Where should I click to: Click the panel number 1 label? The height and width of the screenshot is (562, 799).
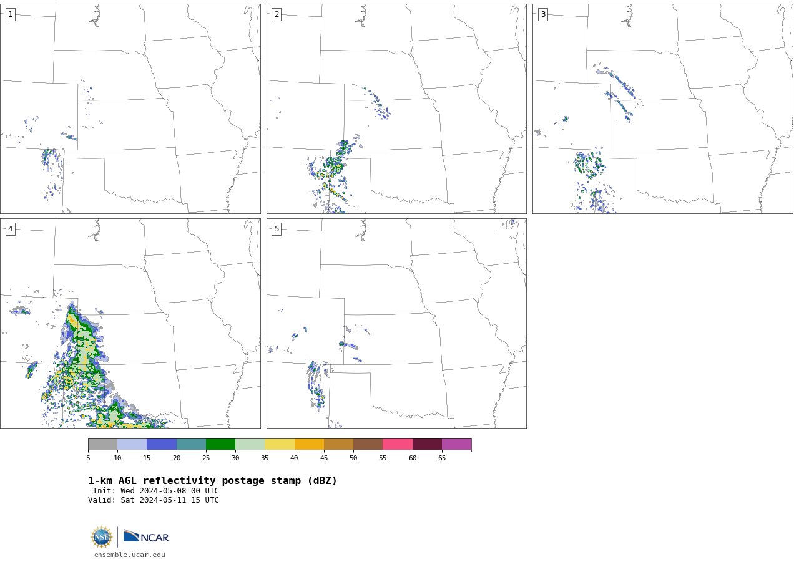[x=10, y=14]
